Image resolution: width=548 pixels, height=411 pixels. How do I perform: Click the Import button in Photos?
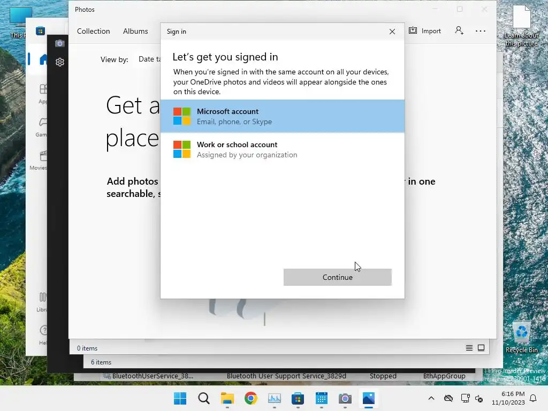click(424, 31)
